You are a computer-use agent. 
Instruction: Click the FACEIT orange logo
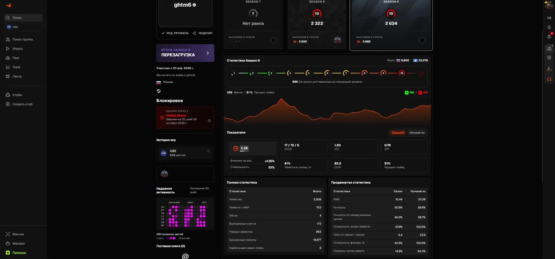[8, 5]
